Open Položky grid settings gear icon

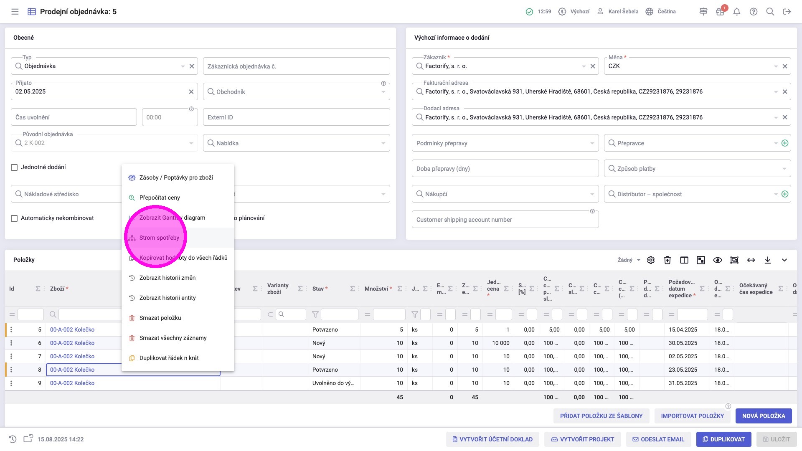click(x=651, y=260)
